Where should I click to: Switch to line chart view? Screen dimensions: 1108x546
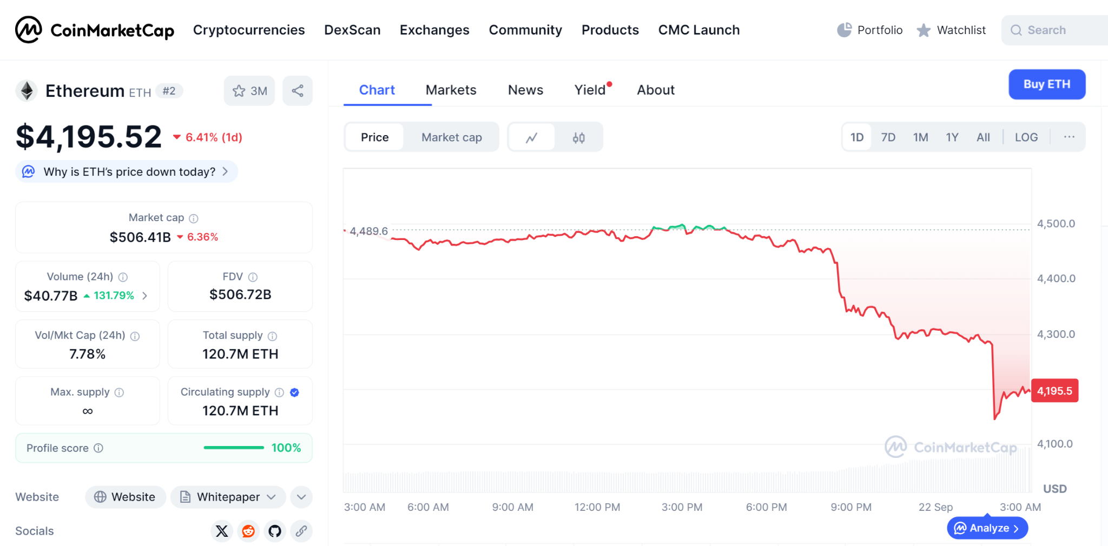point(532,137)
